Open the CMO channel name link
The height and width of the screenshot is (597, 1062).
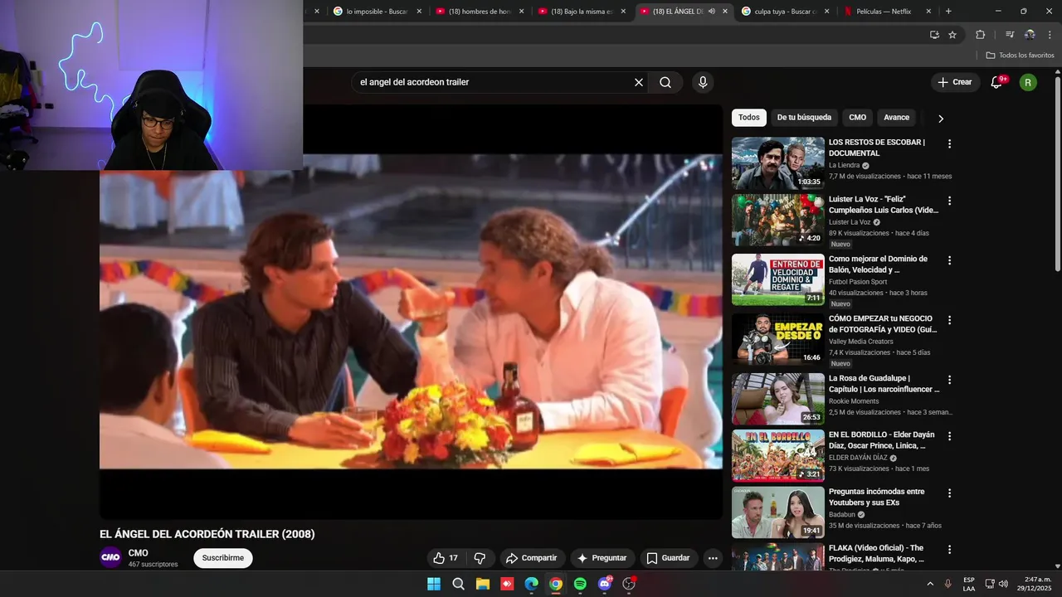click(x=138, y=553)
